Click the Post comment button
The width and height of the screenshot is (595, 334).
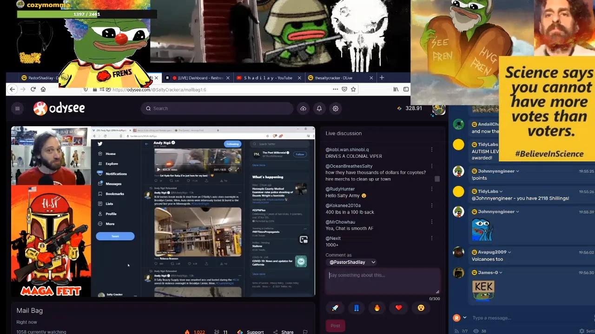[x=335, y=325]
